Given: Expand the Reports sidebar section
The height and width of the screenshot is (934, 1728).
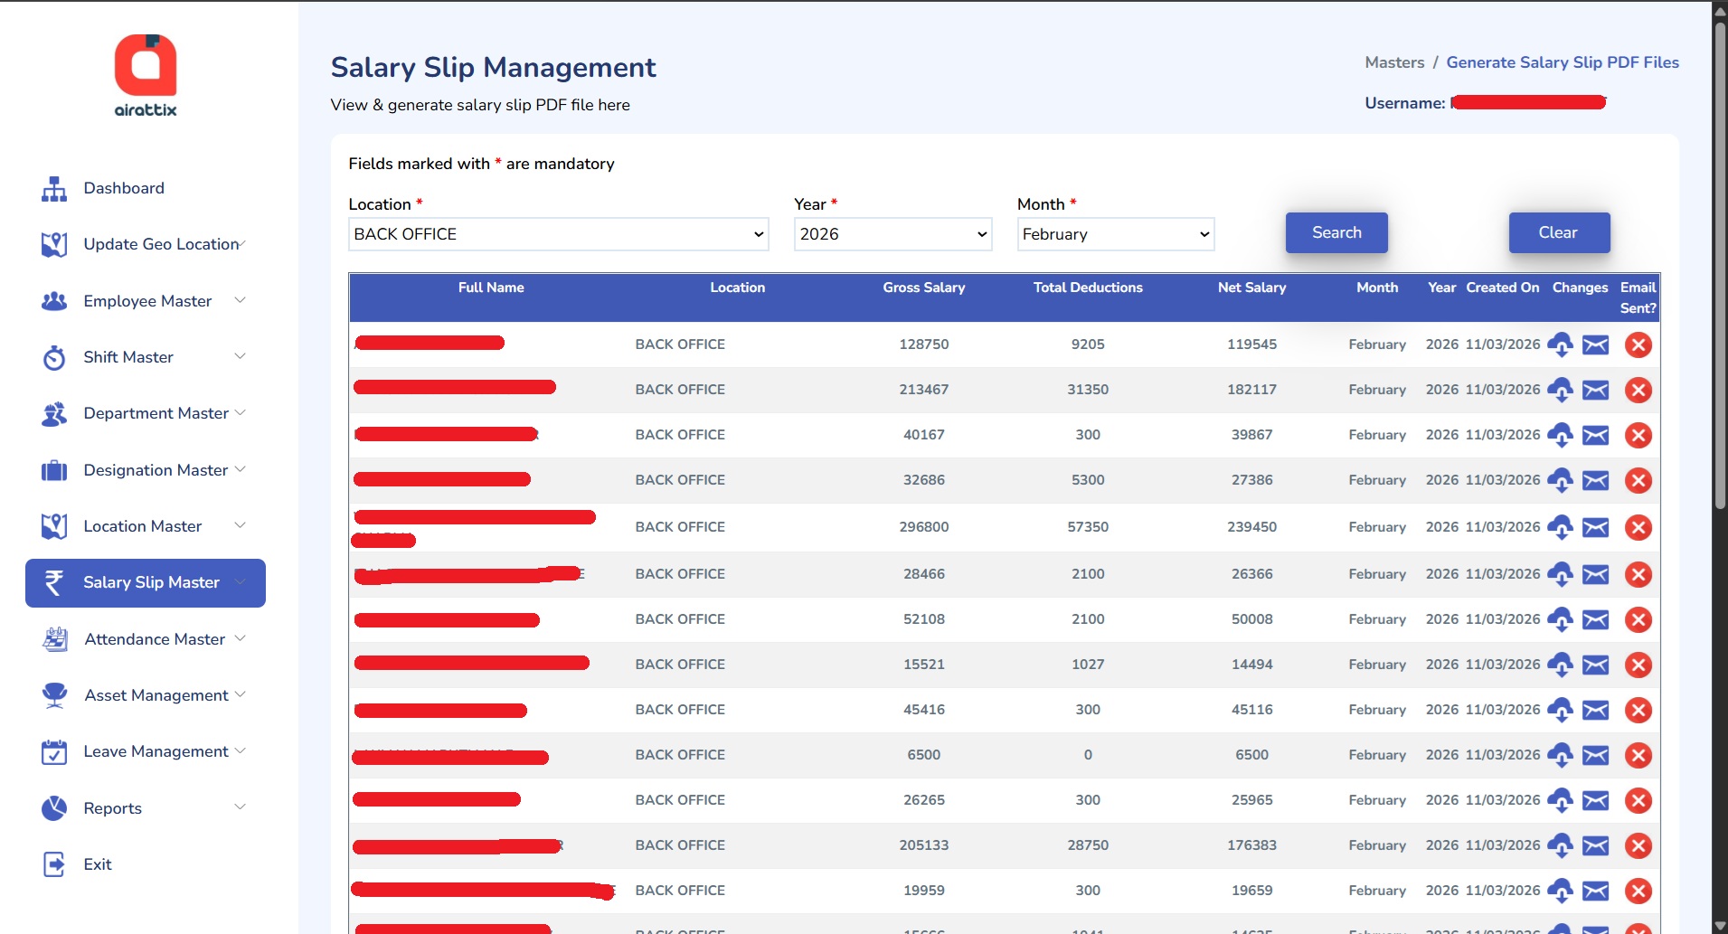Looking at the screenshot, I should click(113, 808).
